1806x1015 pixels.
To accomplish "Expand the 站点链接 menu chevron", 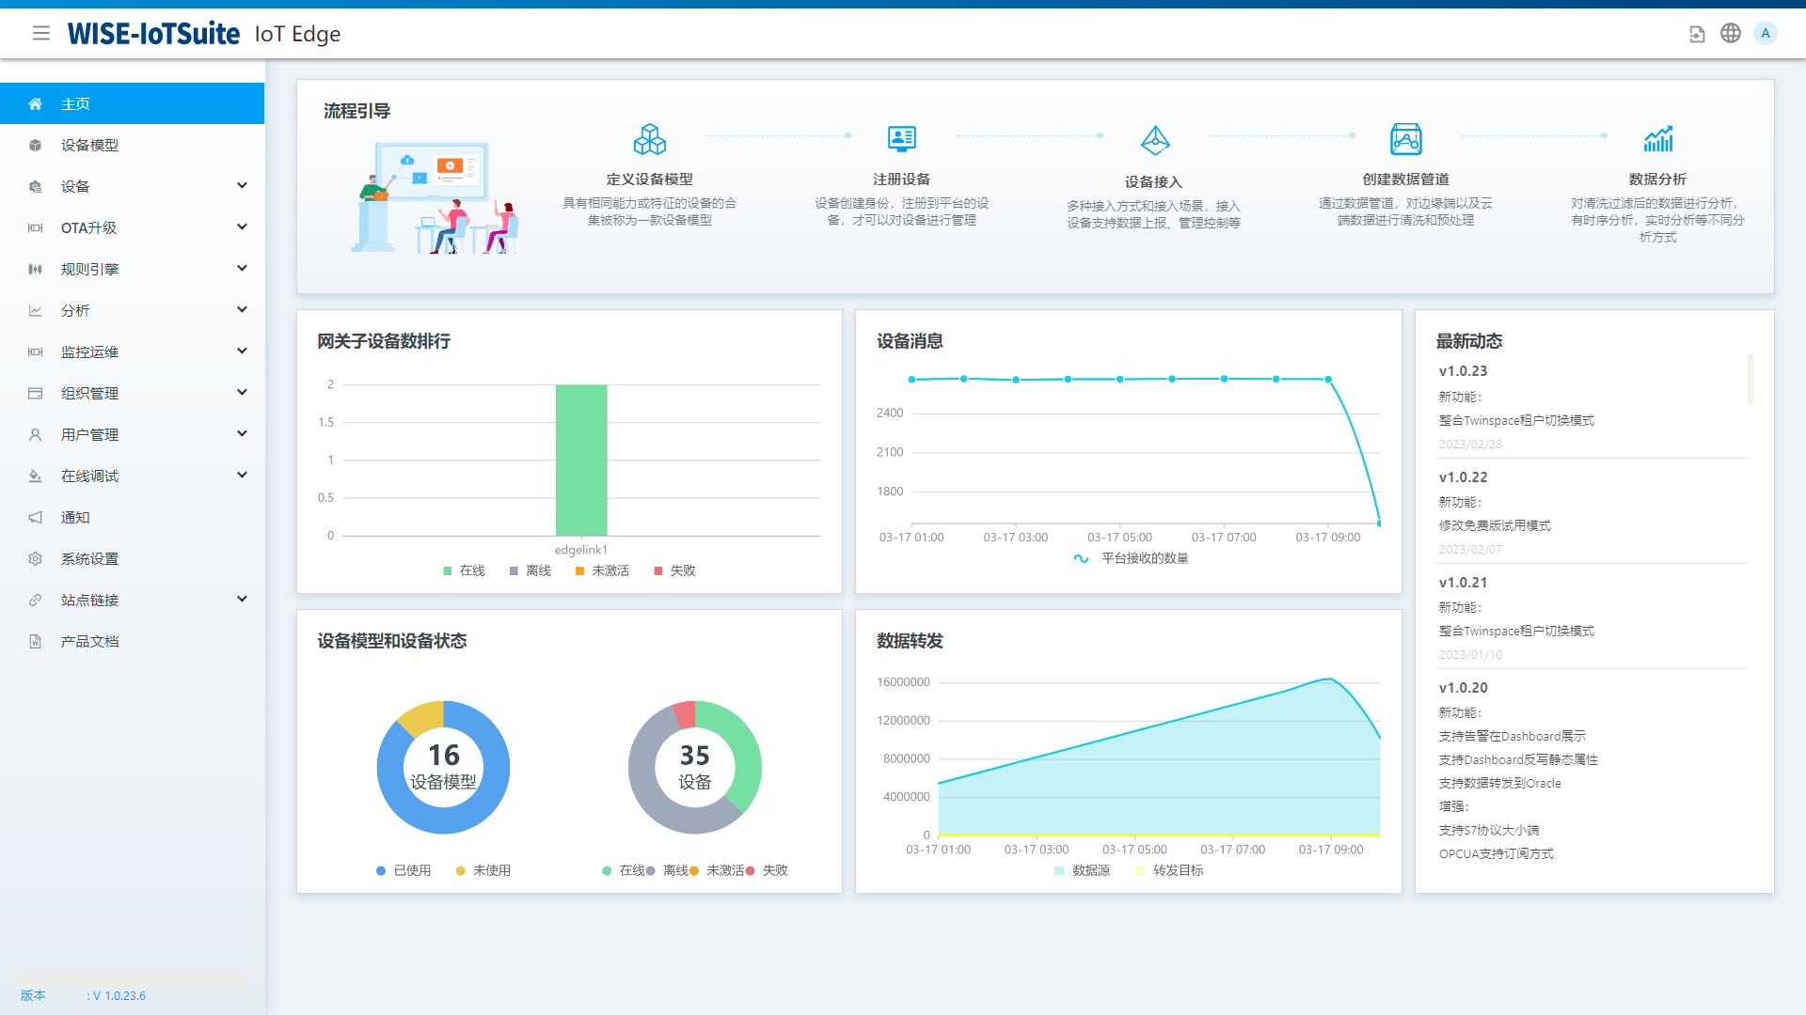I will pyautogui.click(x=242, y=599).
